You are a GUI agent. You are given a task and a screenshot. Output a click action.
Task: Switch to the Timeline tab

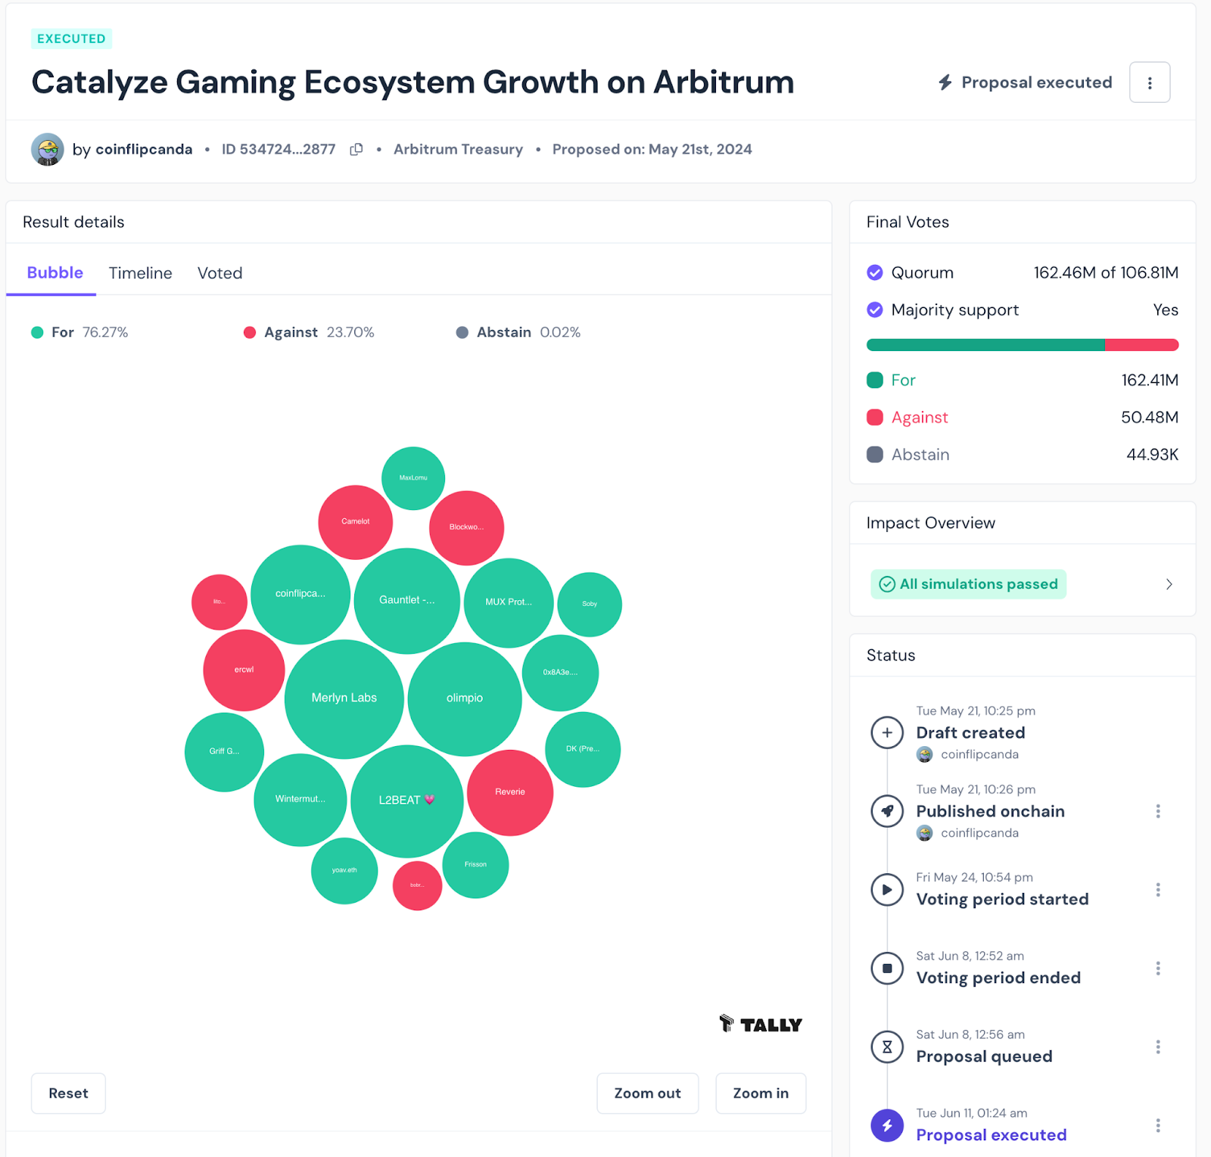[x=140, y=273]
